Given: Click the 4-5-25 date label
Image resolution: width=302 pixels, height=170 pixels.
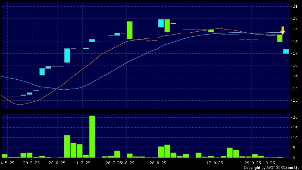Looking at the screenshot, I should 7,163.
